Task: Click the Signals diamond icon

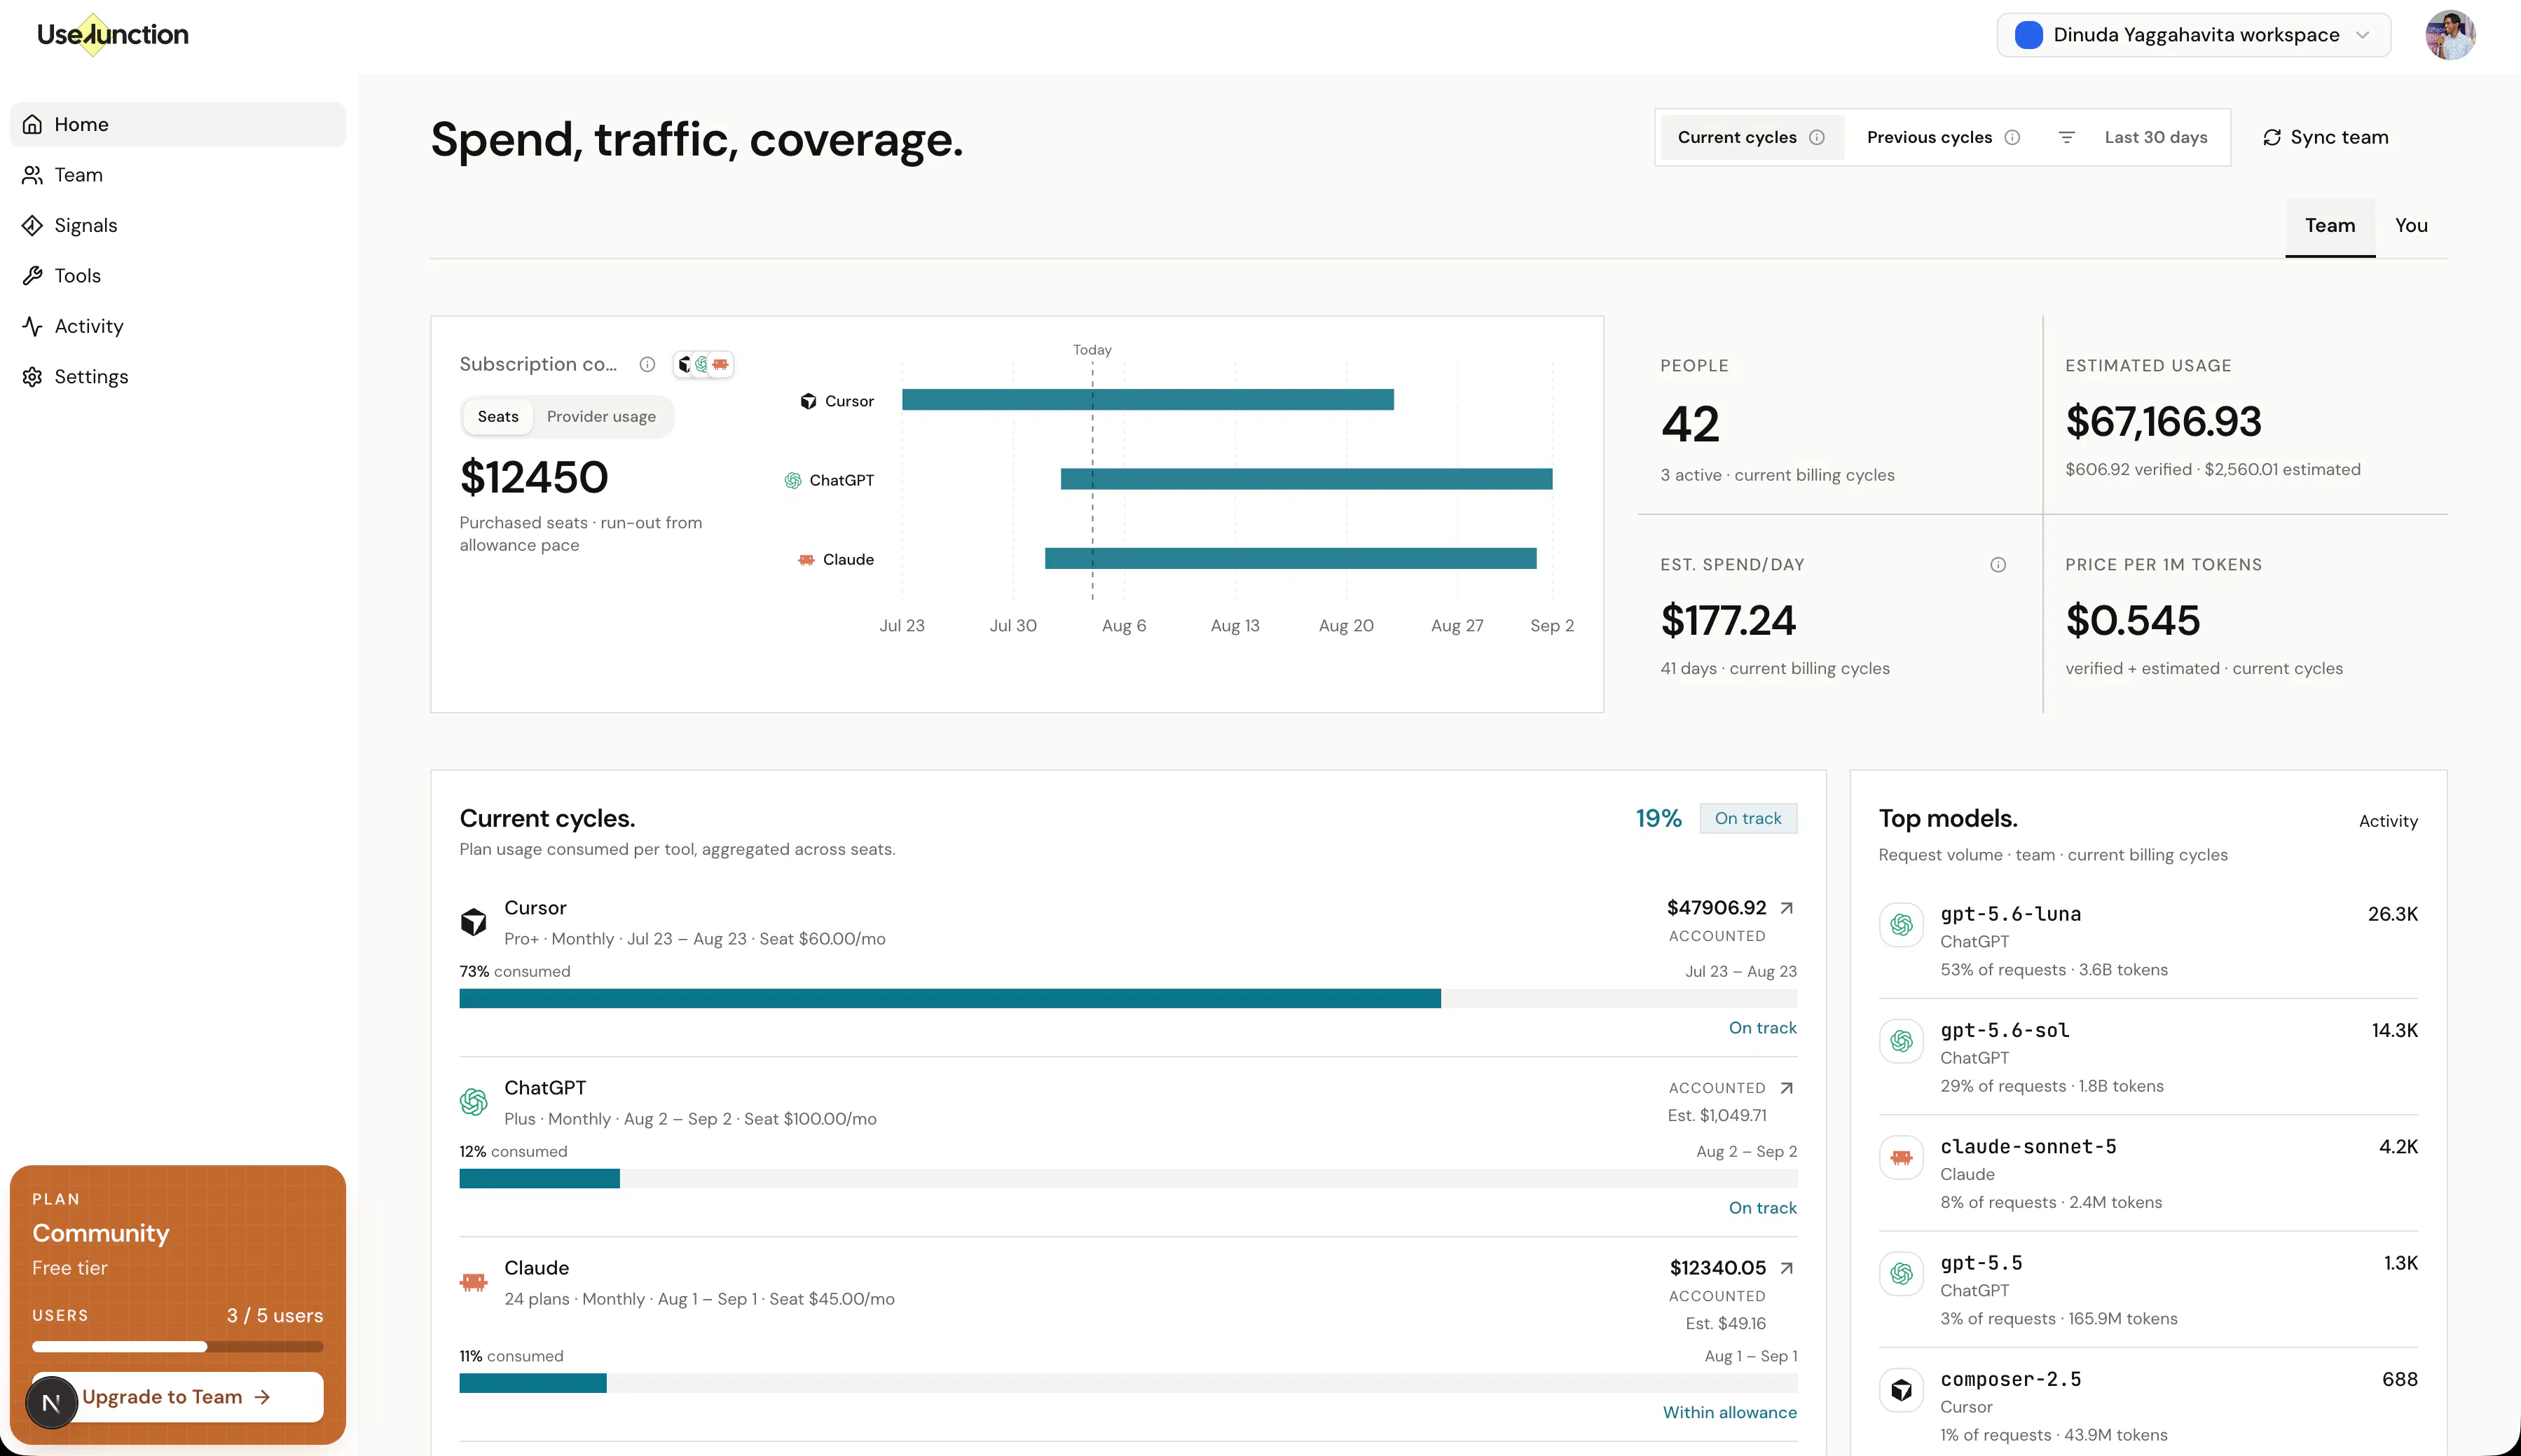Action: (x=33, y=225)
